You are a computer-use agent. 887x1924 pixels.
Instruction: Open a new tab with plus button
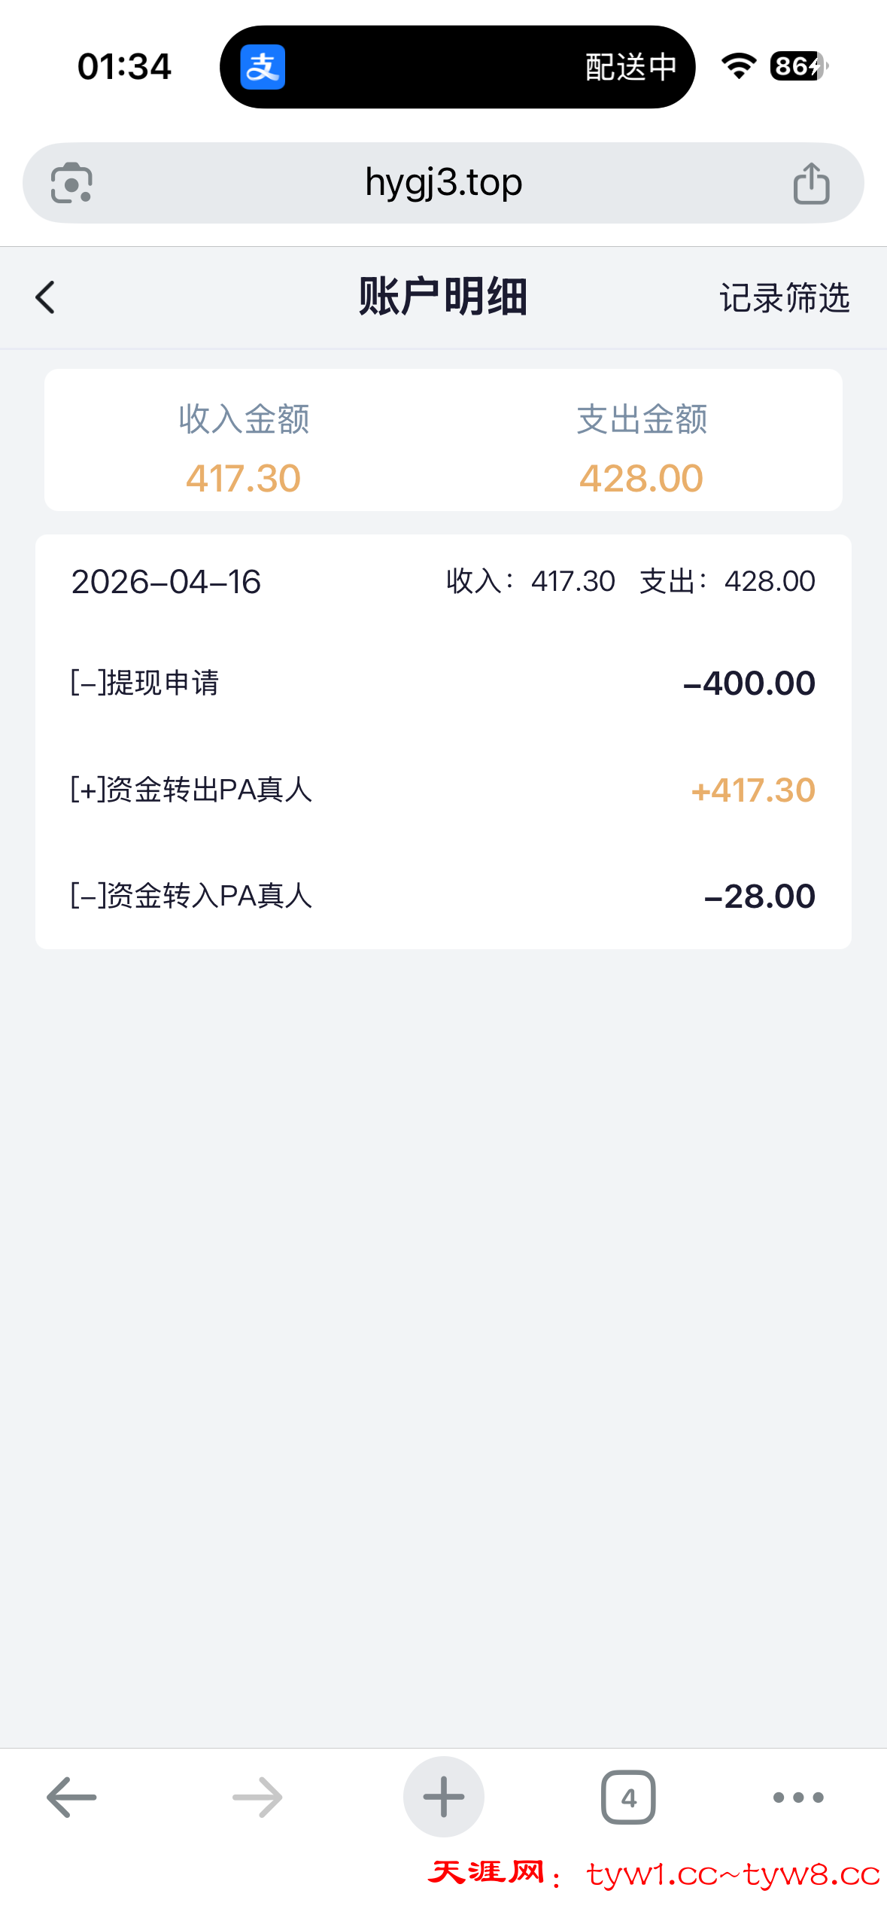pos(443,1797)
